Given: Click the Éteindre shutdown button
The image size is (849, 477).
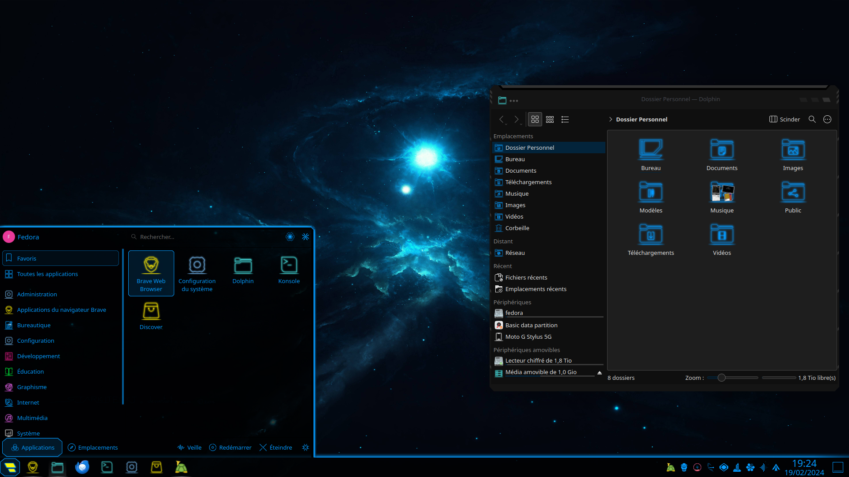Looking at the screenshot, I should [275, 447].
